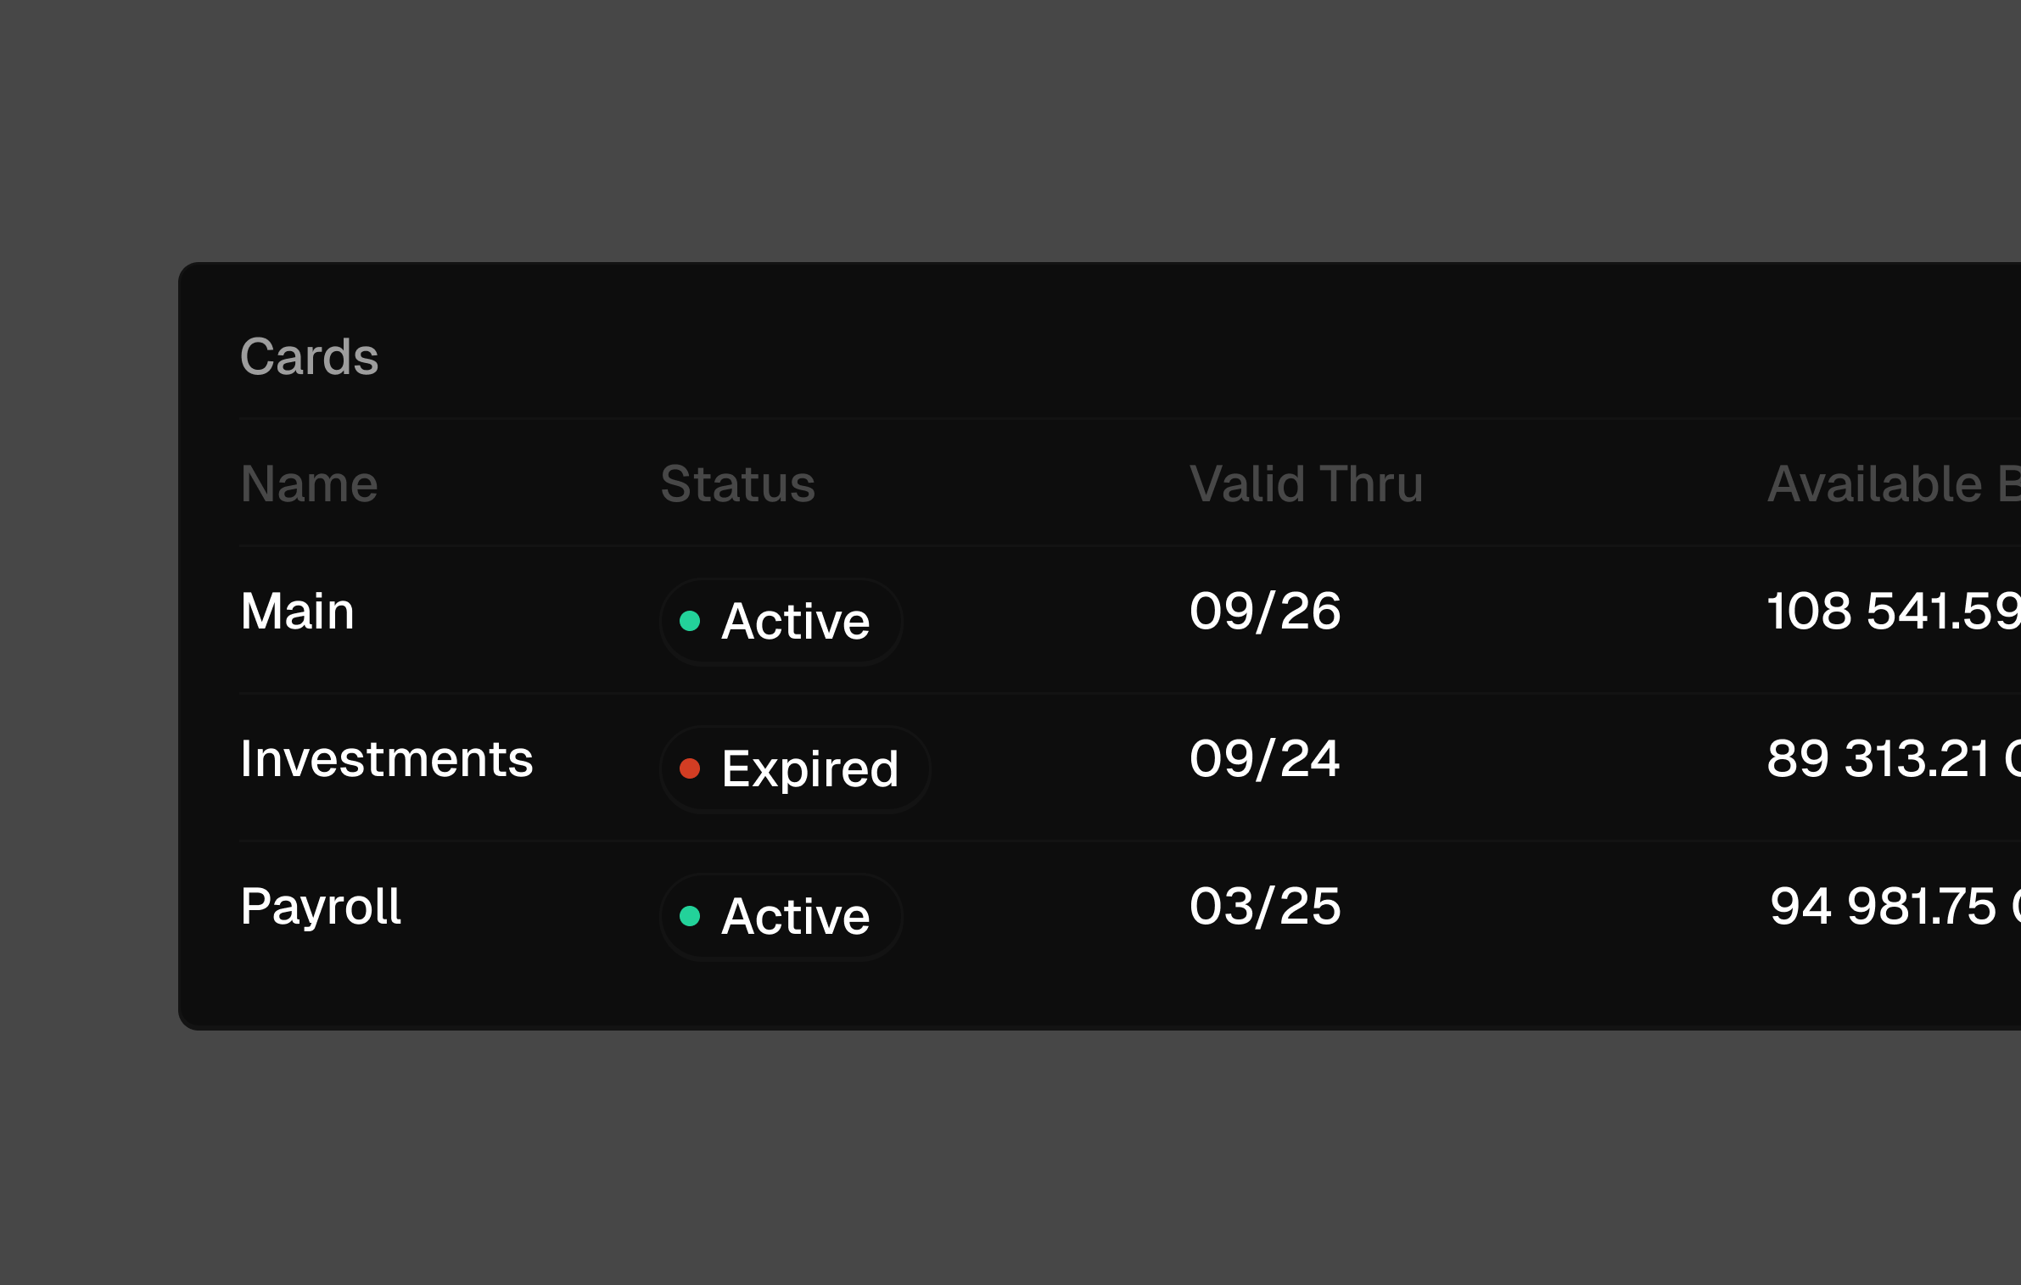Click the red dot in the Expired badge
This screenshot has width=2021, height=1285.
pyautogui.click(x=690, y=768)
